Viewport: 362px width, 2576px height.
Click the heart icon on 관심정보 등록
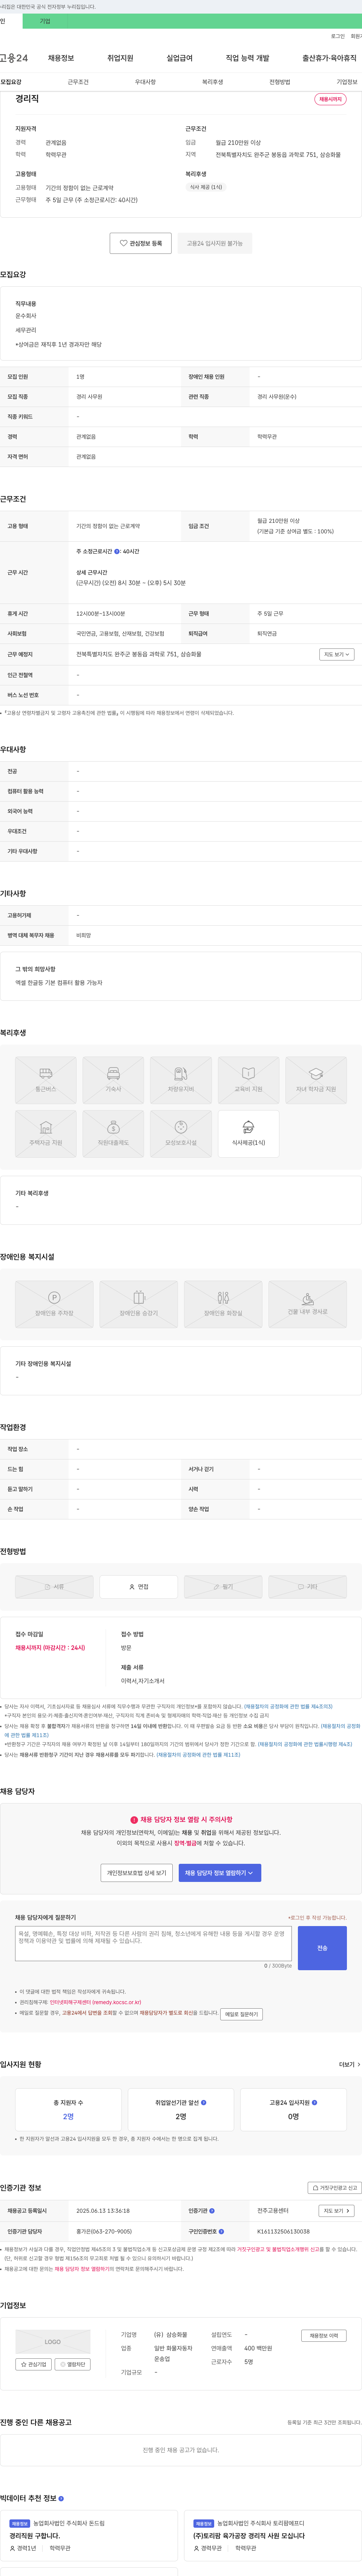click(x=124, y=243)
